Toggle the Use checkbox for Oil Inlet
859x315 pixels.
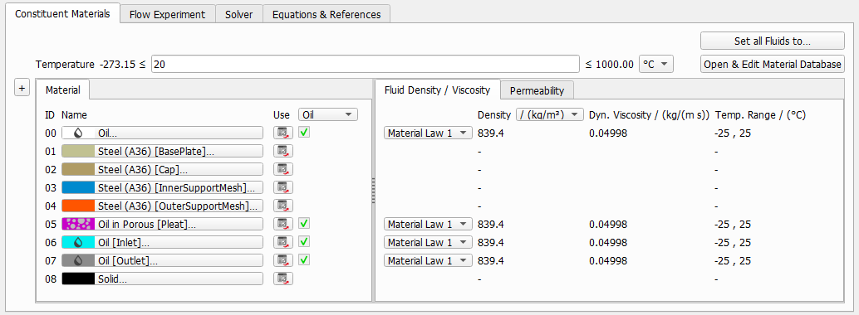pyautogui.click(x=304, y=242)
